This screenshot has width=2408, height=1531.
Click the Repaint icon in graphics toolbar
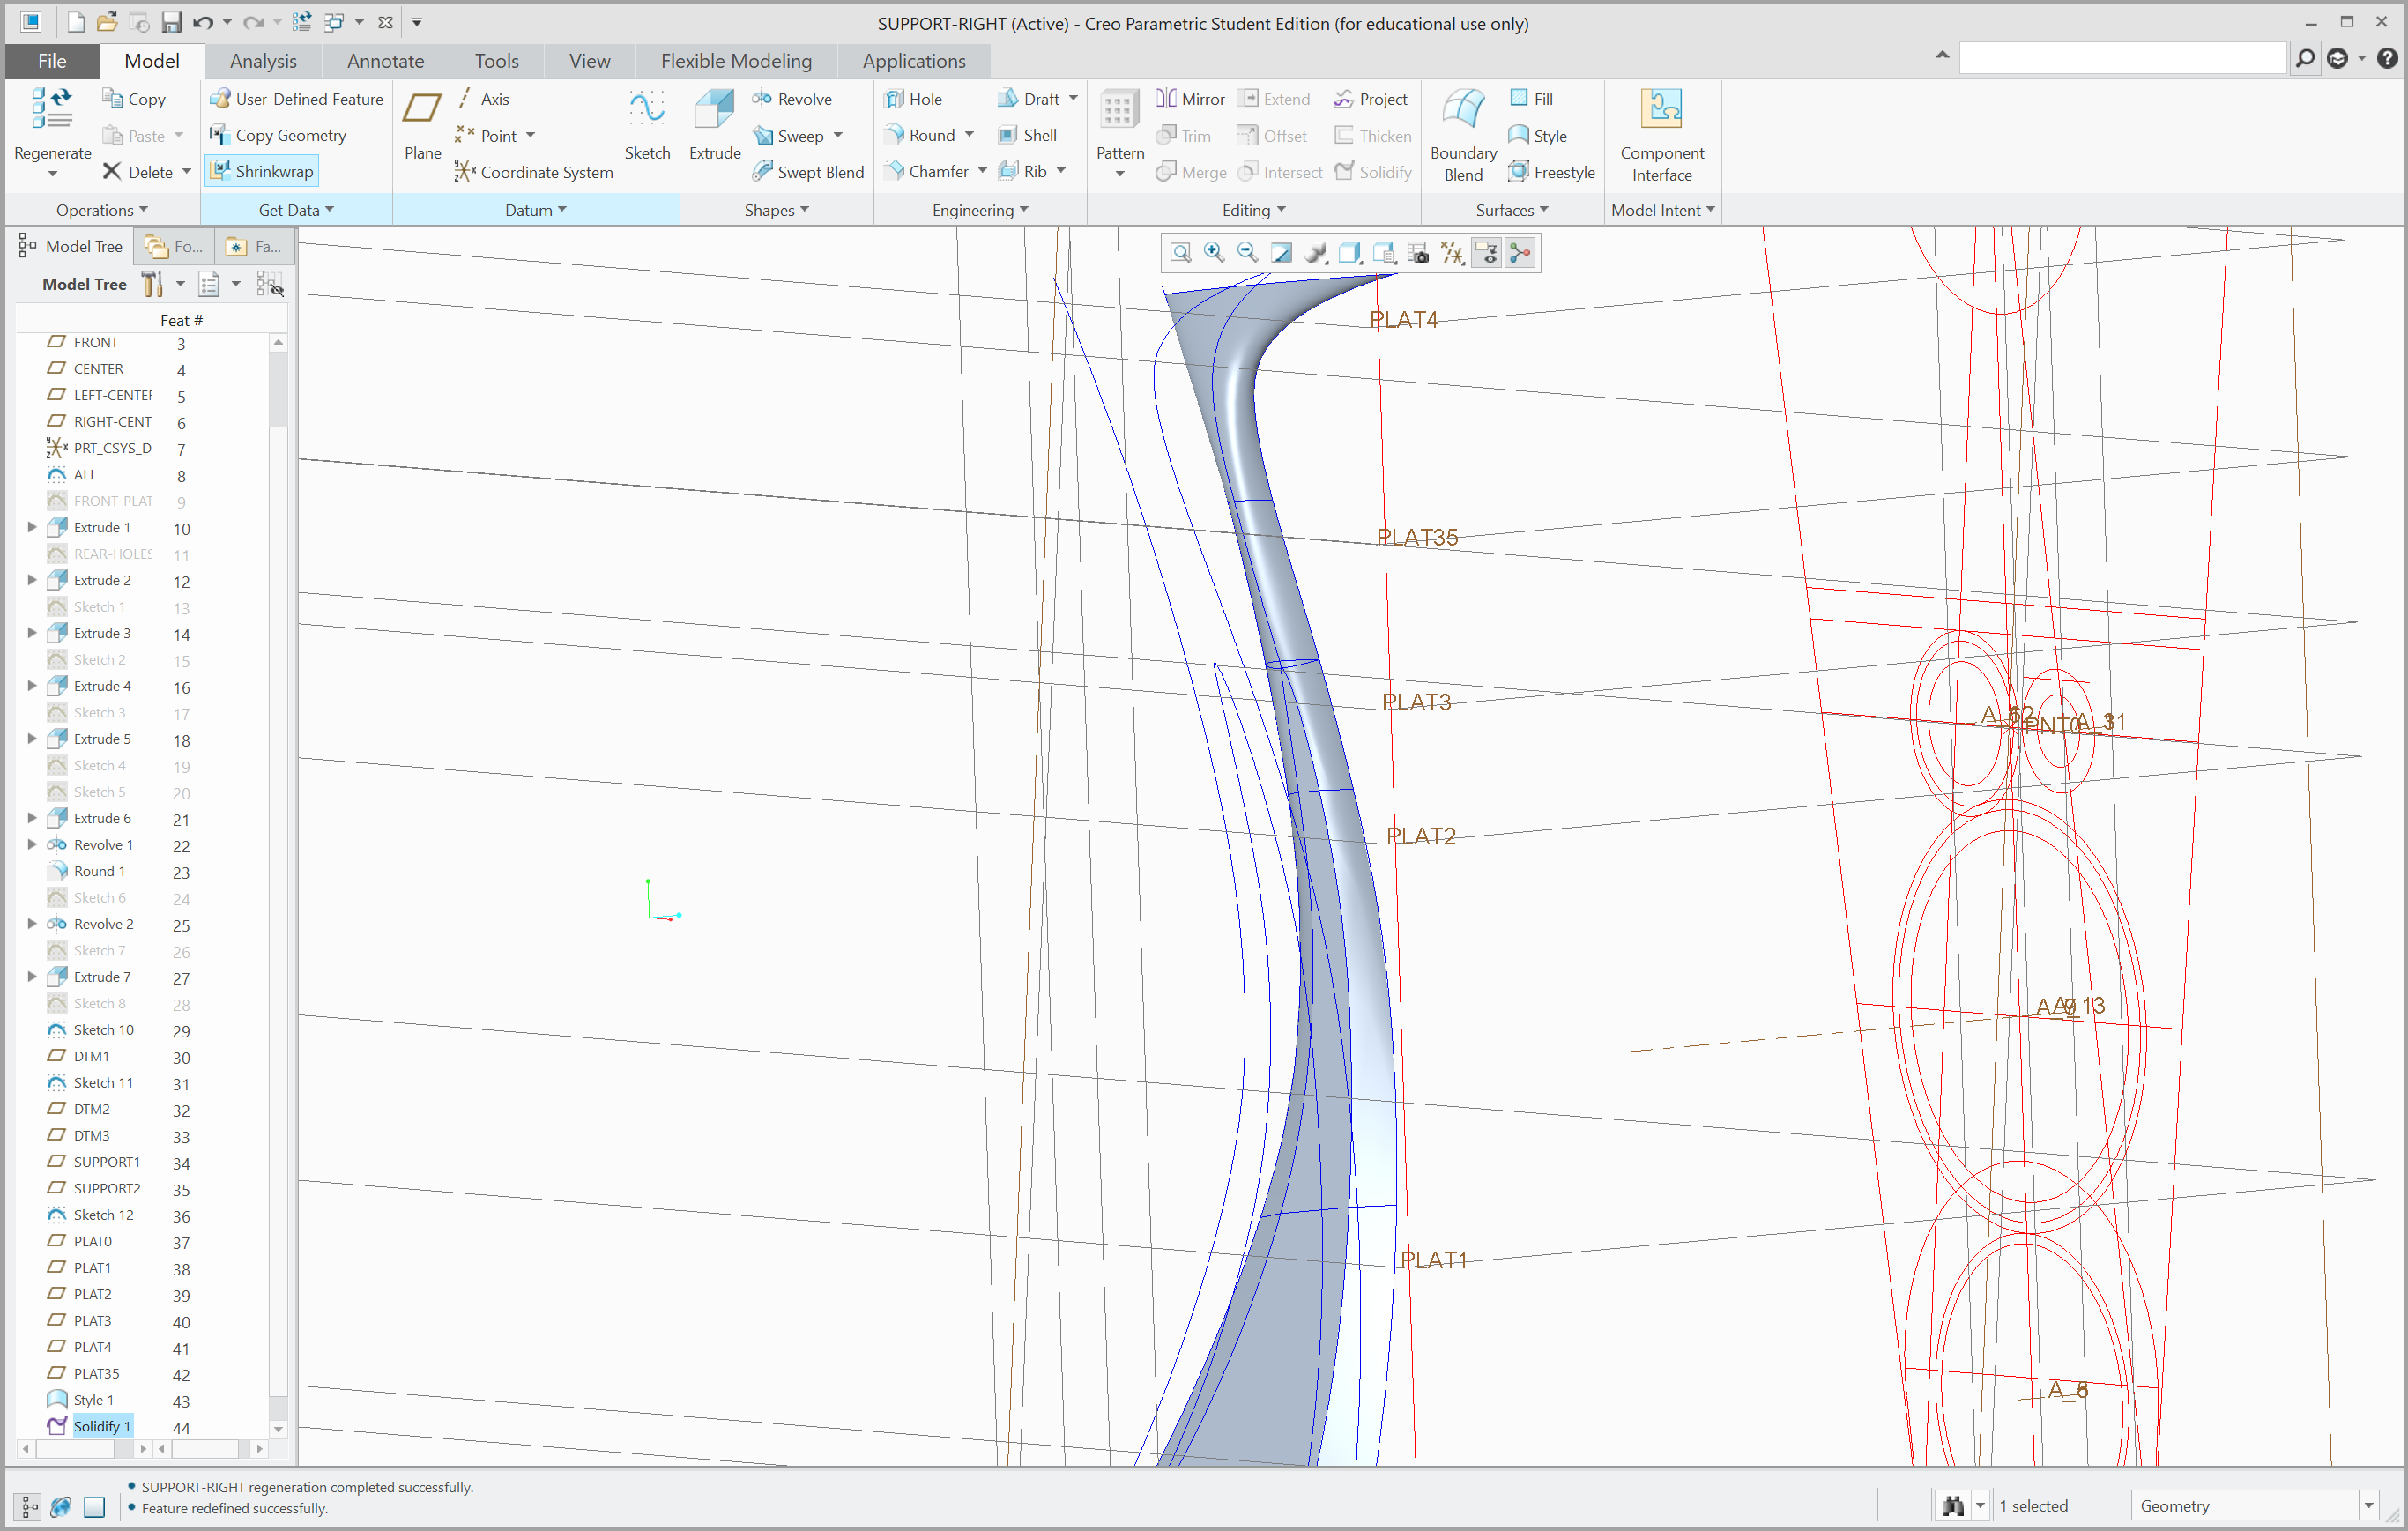pos(1281,253)
